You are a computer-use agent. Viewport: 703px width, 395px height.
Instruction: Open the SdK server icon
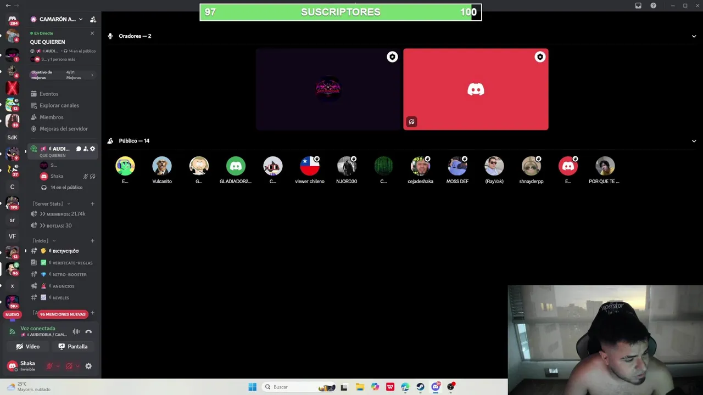12,137
